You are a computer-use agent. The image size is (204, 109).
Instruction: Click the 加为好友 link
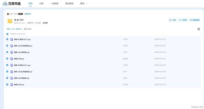click(x=28, y=14)
